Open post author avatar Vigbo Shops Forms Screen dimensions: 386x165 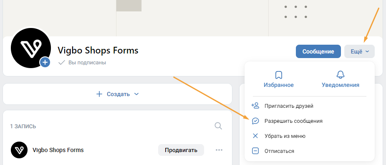pos(19,150)
